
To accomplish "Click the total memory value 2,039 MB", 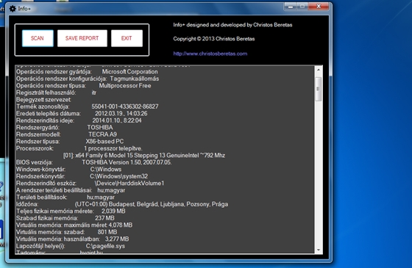I will (113, 211).
